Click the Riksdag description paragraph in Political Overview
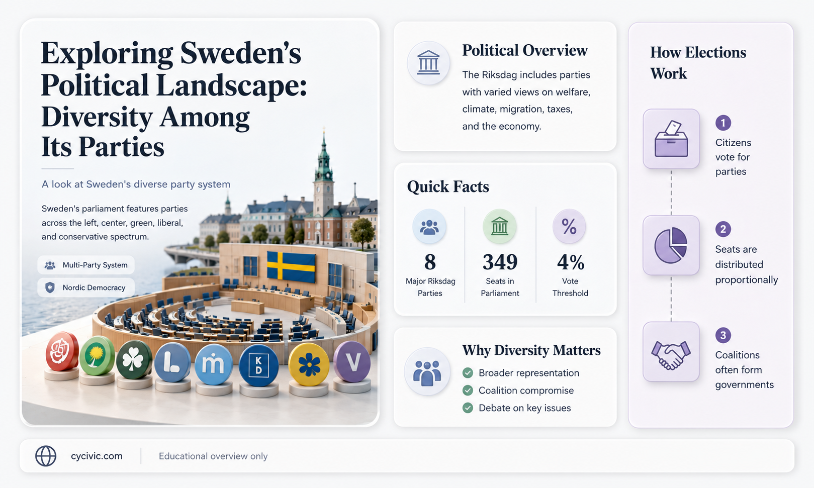This screenshot has height=488, width=814. 526,101
